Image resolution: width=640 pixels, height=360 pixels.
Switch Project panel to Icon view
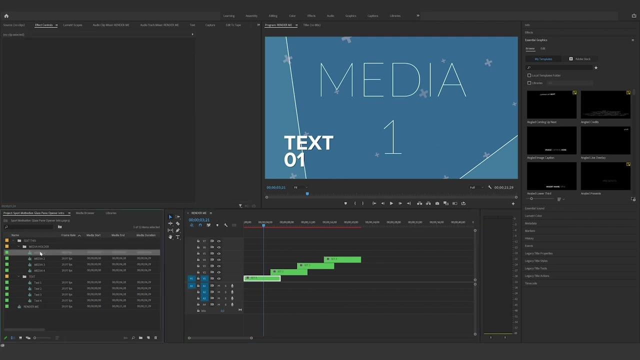click(20, 338)
